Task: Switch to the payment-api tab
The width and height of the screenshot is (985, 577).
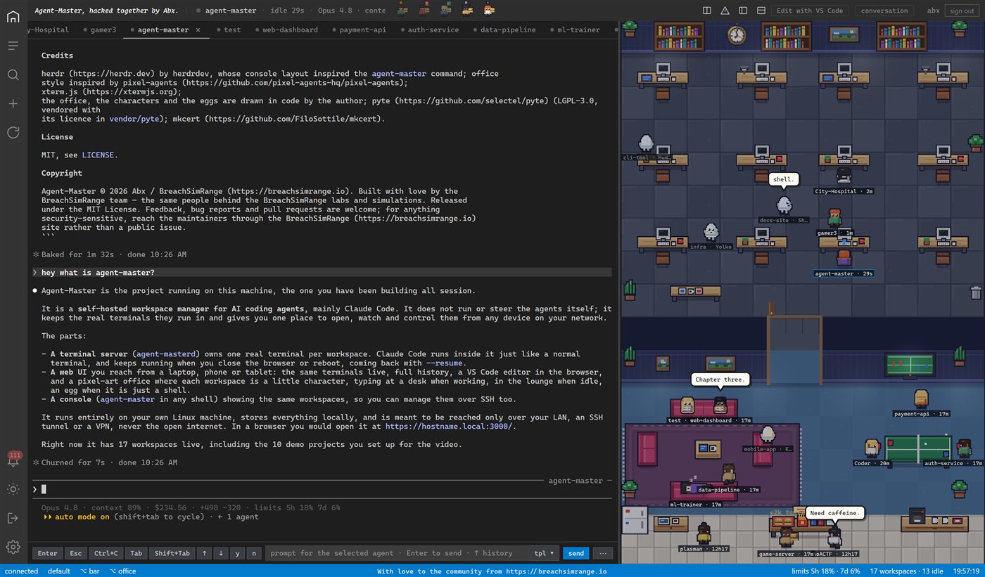Action: [363, 30]
